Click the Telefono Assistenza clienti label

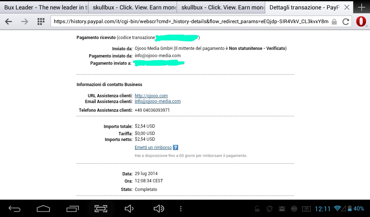(x=106, y=110)
